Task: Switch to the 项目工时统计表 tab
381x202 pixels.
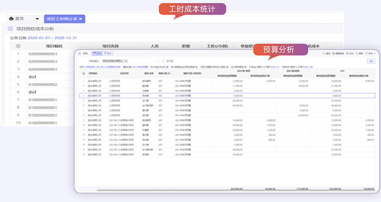Action: click(x=61, y=19)
